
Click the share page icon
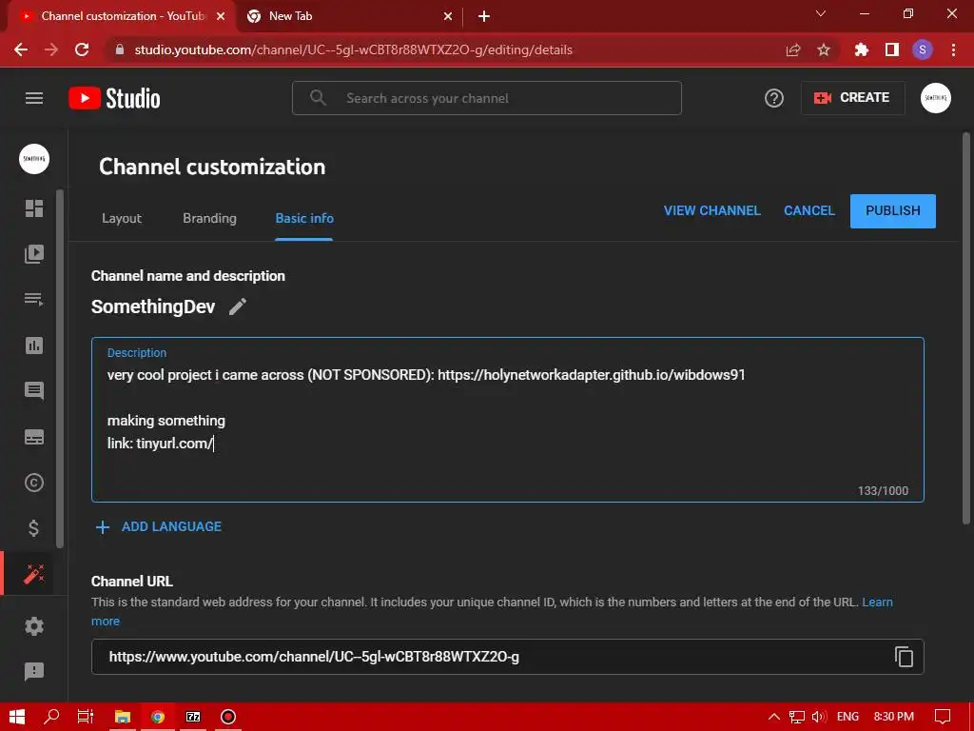click(x=793, y=49)
